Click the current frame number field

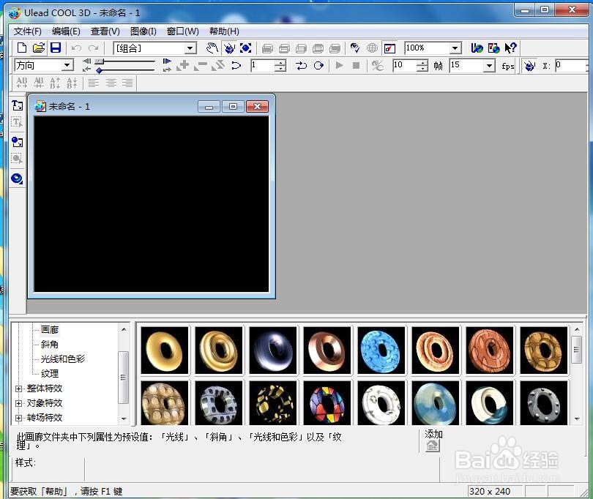263,65
